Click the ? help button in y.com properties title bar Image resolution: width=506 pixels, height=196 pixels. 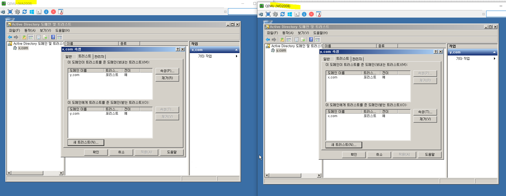[436, 52]
